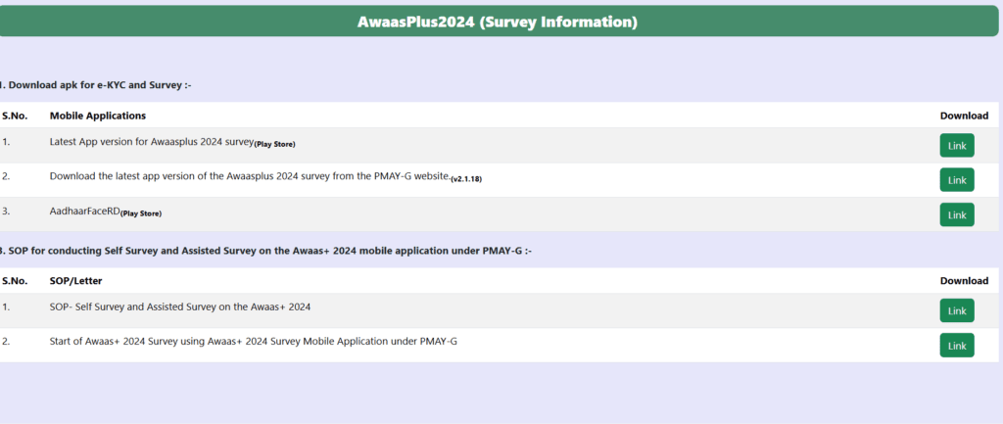Click 'Download apk for e-KYC and Survey' heading
Screen dimensions: 1003x424
click(96, 85)
